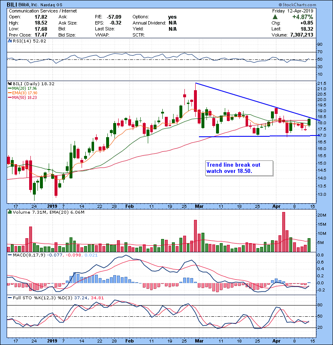
Task: Click the stochastic %D value 34.81
Action: pos(97,298)
